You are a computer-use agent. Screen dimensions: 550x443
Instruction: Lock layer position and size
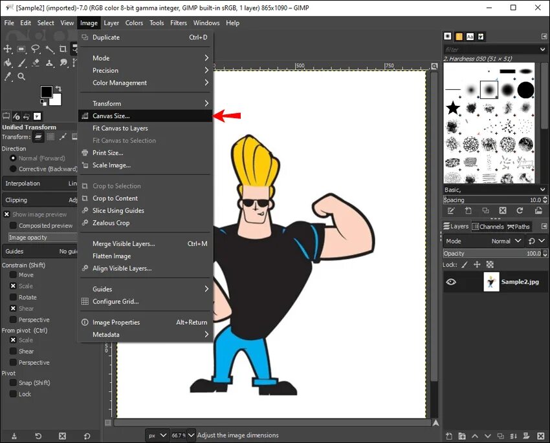[477, 264]
